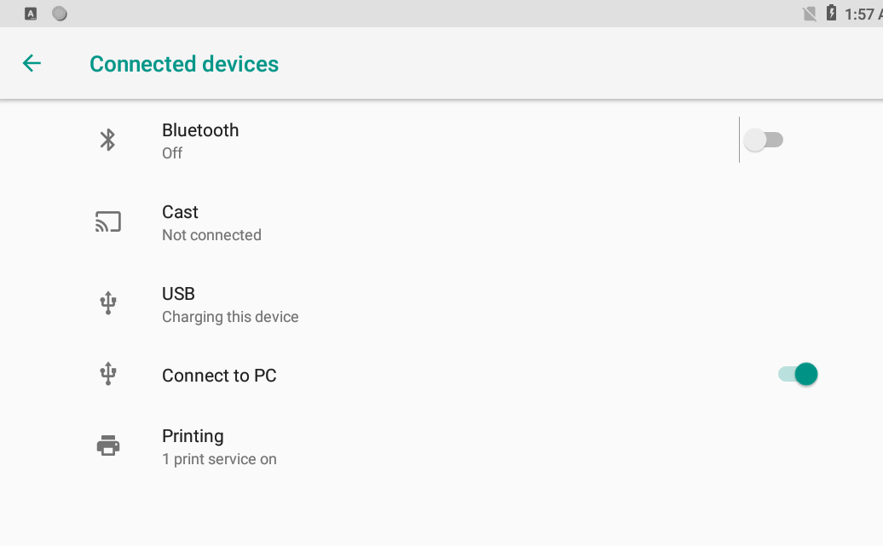Open Bluetooth settings

[x=200, y=140]
